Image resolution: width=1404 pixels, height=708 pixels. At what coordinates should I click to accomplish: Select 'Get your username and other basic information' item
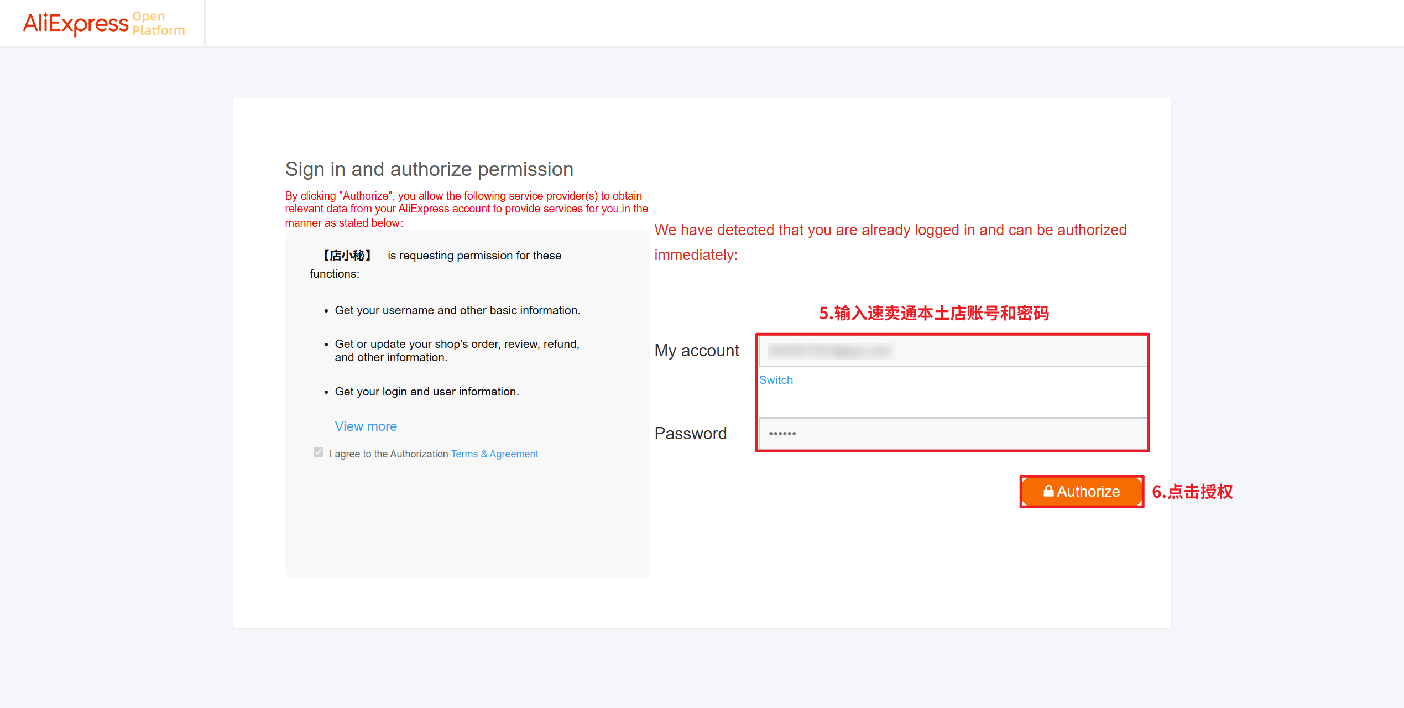pos(457,310)
